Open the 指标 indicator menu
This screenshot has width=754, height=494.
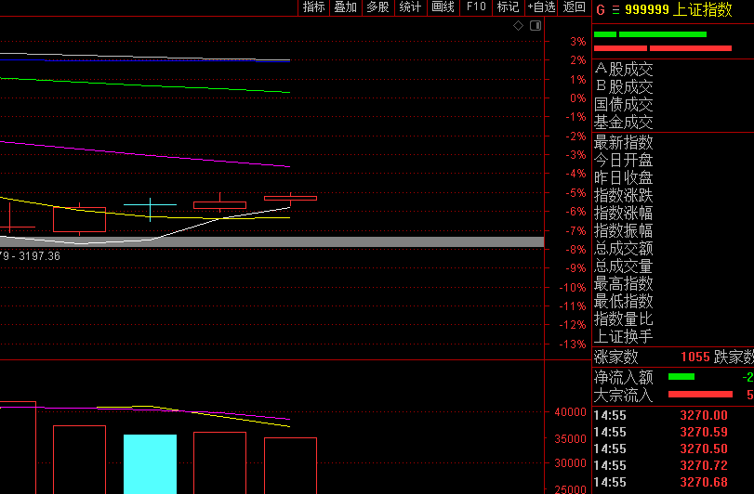pyautogui.click(x=314, y=7)
